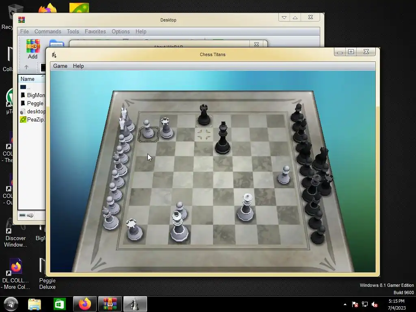Click the Action Center flag icon
This screenshot has width=416, height=312.
[x=355, y=304]
